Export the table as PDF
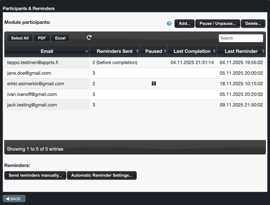Viewport: 270px width, 205px height. tap(42, 38)
